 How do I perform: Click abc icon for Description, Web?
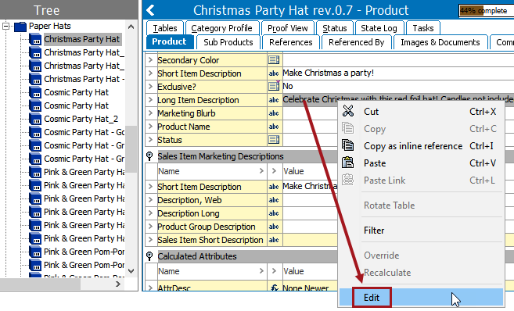(274, 200)
